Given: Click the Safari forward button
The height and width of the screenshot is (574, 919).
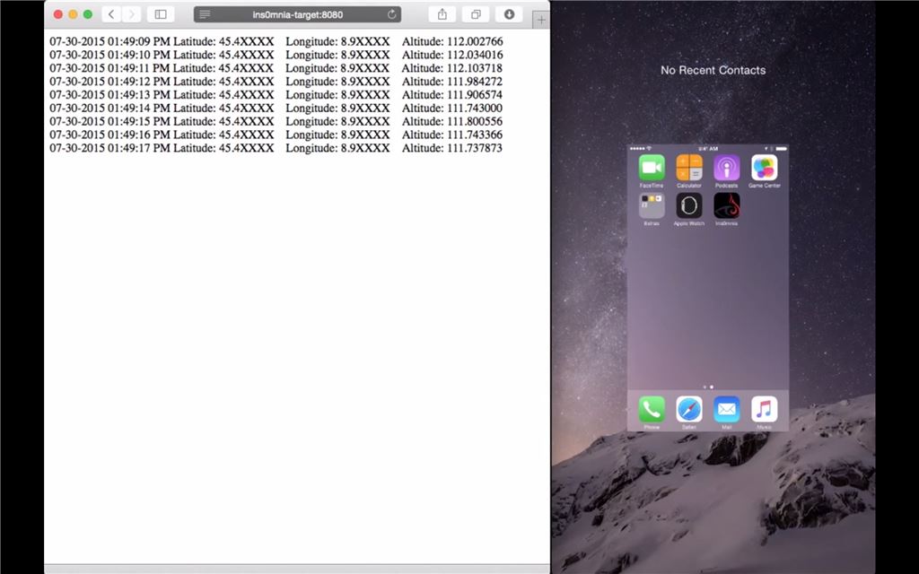Looking at the screenshot, I should click(132, 14).
